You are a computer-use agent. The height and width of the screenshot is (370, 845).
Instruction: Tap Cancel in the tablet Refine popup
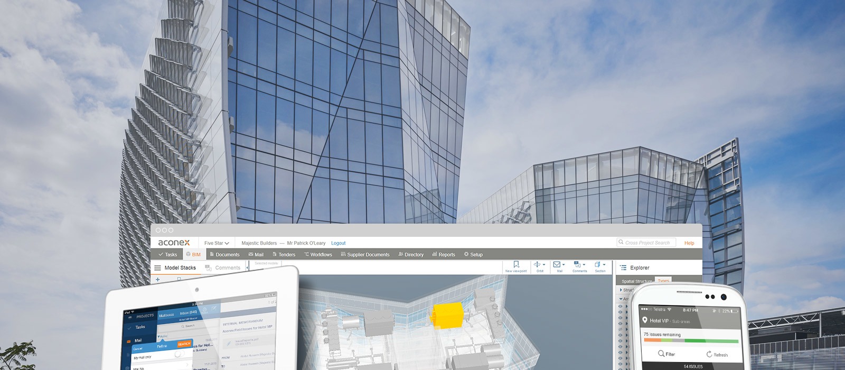pos(137,349)
